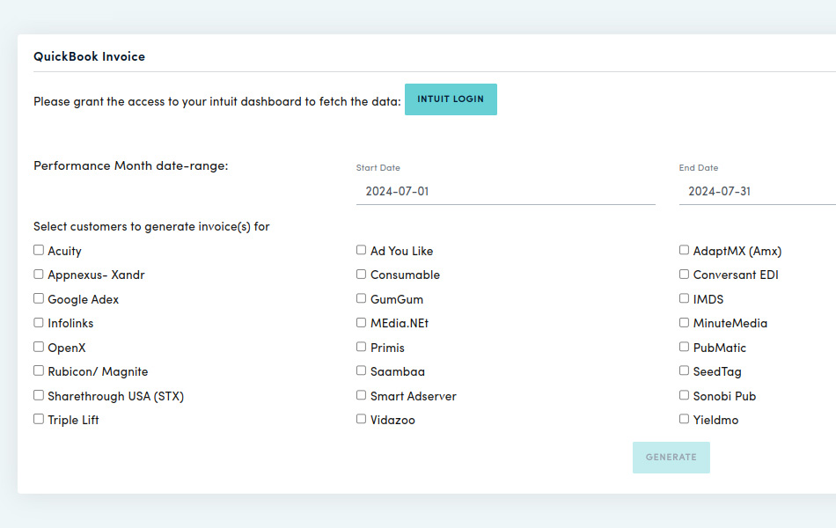Screen dimensions: 836x528
Task: Toggle the GumGum checkbox
Action: pyautogui.click(x=361, y=298)
